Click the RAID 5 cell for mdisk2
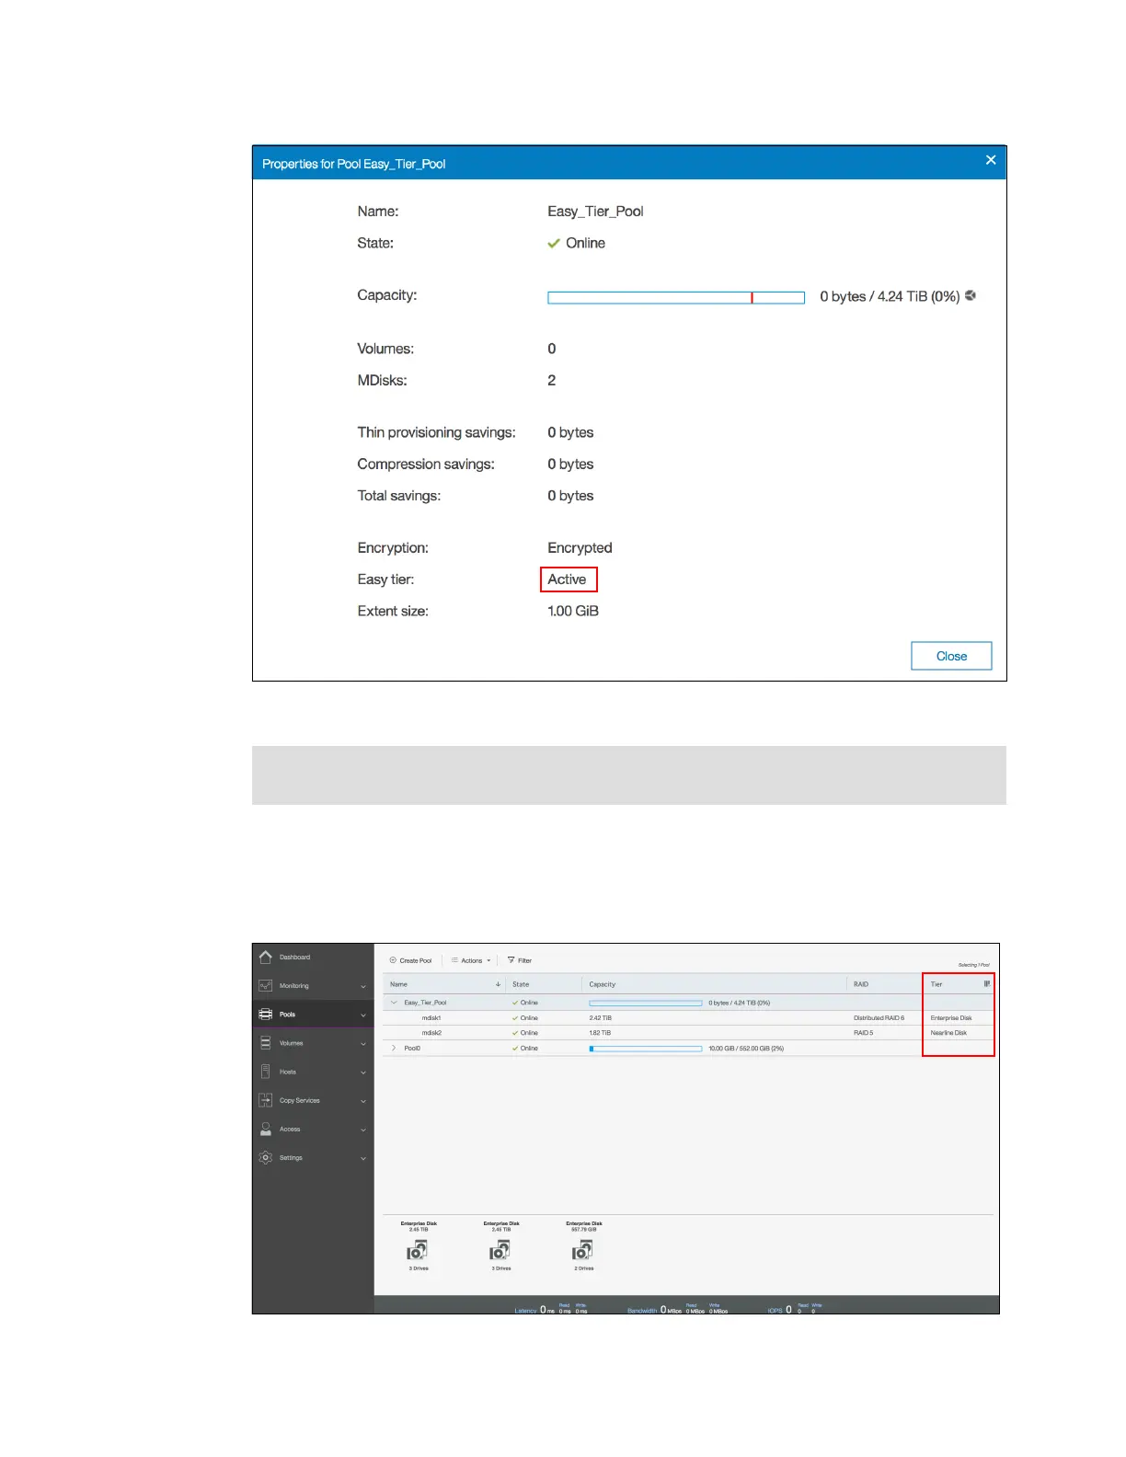Viewport: 1126px width, 1457px height. point(863,1033)
